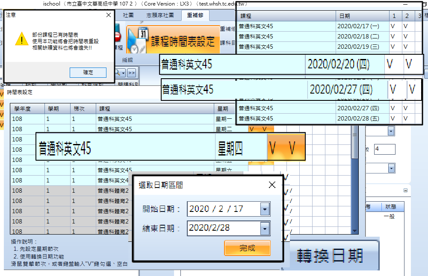Open the dropdown below the field containing 4
The image size is (428, 276).
click(x=391, y=168)
